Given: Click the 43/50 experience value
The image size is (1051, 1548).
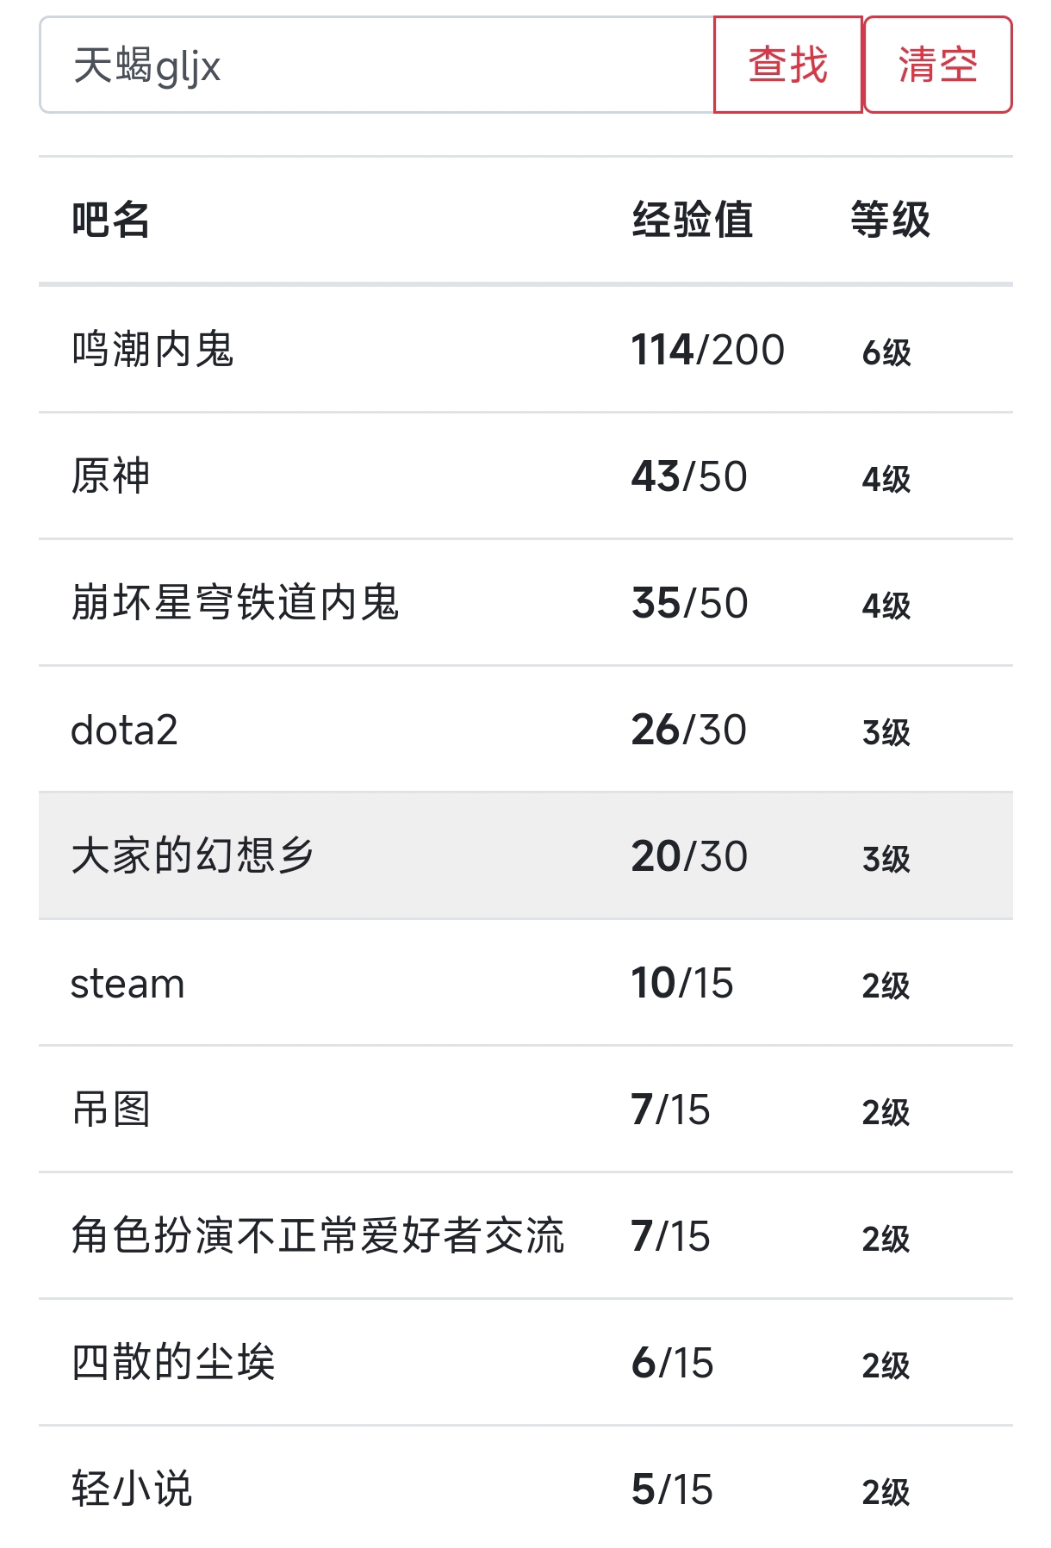Looking at the screenshot, I should [689, 476].
